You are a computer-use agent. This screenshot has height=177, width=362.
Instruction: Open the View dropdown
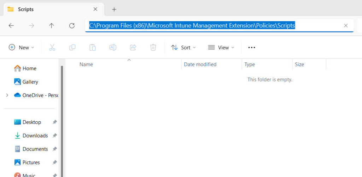pyautogui.click(x=221, y=47)
